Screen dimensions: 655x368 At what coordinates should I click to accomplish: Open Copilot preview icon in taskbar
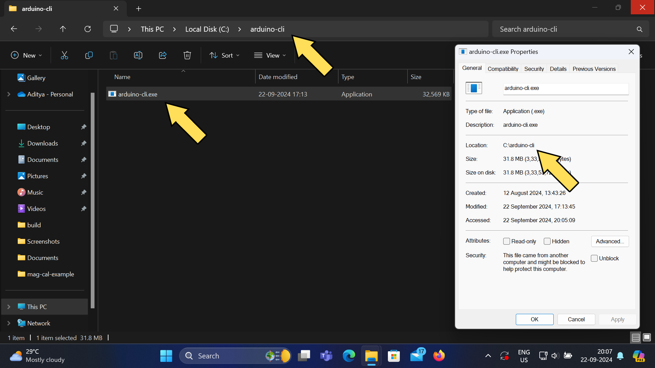coord(639,356)
